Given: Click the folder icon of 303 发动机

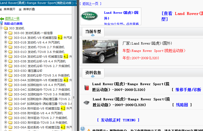Looking at the screenshot, I should 6,28.
